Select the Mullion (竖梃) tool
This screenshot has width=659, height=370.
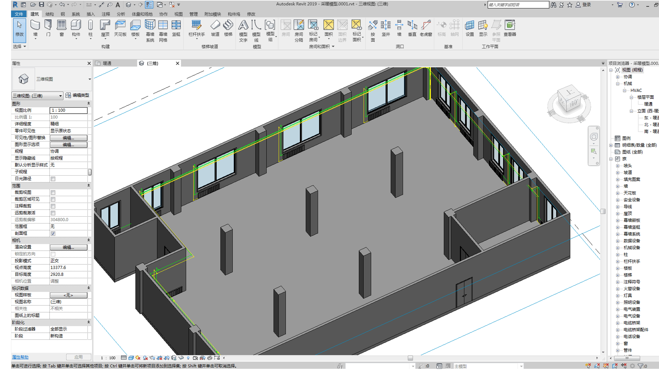click(x=176, y=29)
